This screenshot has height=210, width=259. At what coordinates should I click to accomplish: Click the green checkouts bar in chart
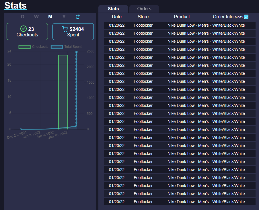[63, 92]
